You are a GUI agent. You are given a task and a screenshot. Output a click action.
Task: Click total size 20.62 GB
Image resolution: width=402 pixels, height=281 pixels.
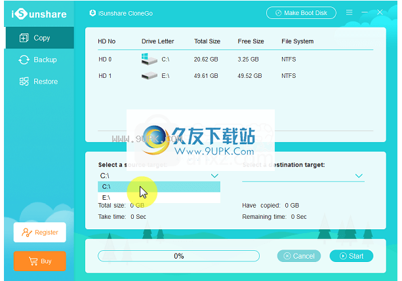(206, 59)
